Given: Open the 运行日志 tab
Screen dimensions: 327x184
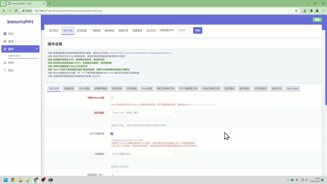Looking at the screenshot, I should click(151, 31).
